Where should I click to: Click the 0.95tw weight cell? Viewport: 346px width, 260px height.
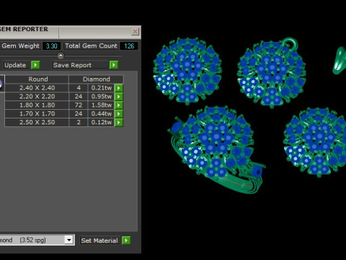click(x=101, y=97)
